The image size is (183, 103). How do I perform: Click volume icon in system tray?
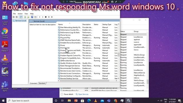click(162, 100)
